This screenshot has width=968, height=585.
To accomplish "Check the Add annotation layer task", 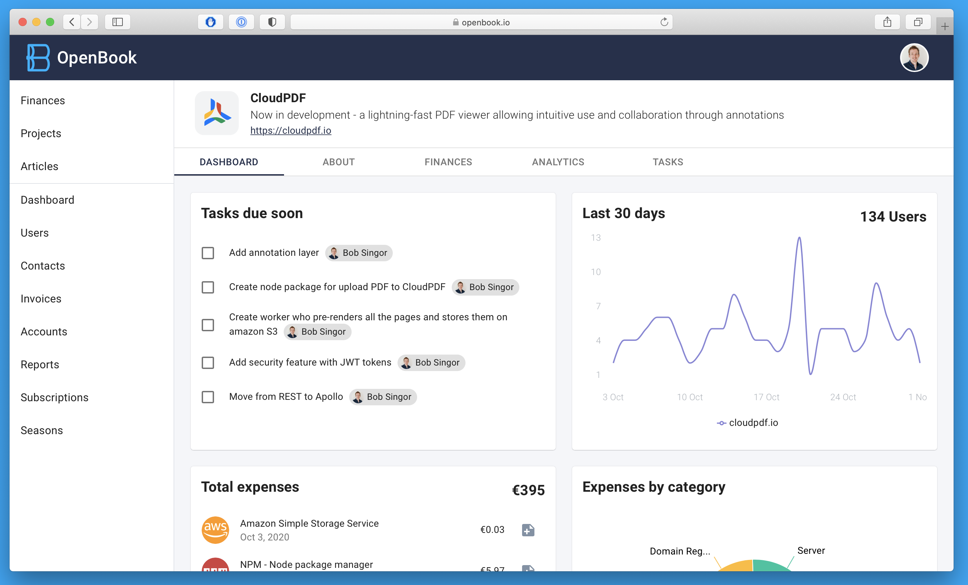I will [x=208, y=253].
